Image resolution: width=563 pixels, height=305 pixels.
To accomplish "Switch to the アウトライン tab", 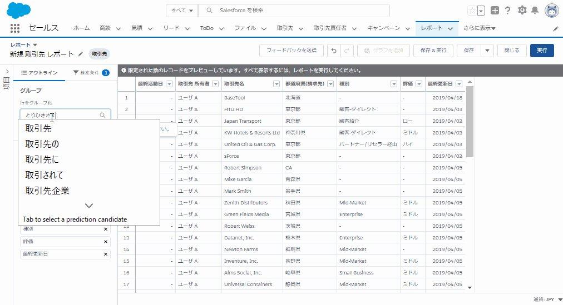I will (39, 73).
